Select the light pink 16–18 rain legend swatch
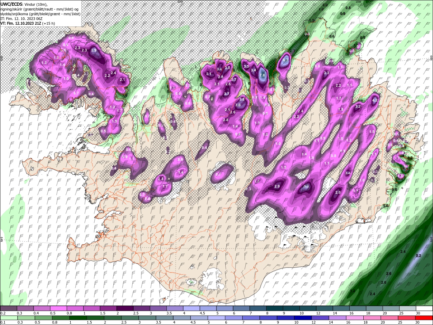The height and width of the screenshot is (325, 433). [x=355, y=318]
